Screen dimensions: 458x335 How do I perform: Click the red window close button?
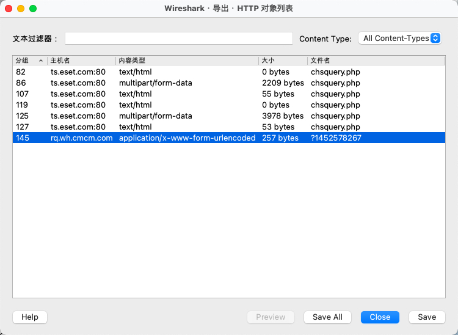coord(9,9)
